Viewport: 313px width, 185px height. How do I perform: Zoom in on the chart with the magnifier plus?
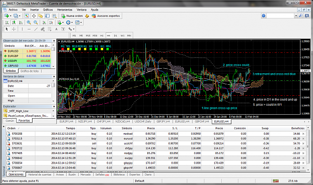29,22
